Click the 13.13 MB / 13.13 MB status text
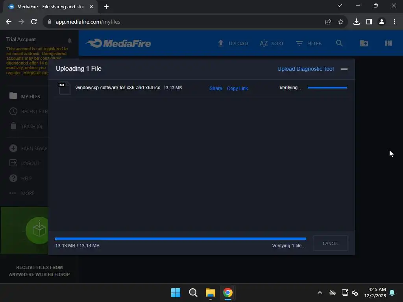This screenshot has height=302, width=403. click(x=78, y=245)
